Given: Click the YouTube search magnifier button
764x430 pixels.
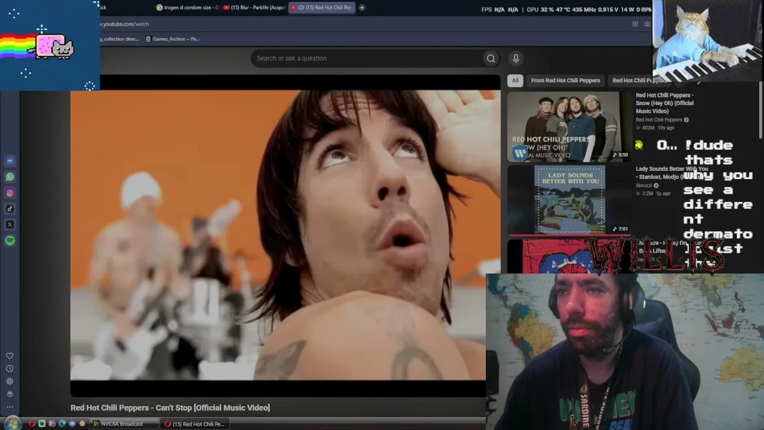Looking at the screenshot, I should click(491, 59).
